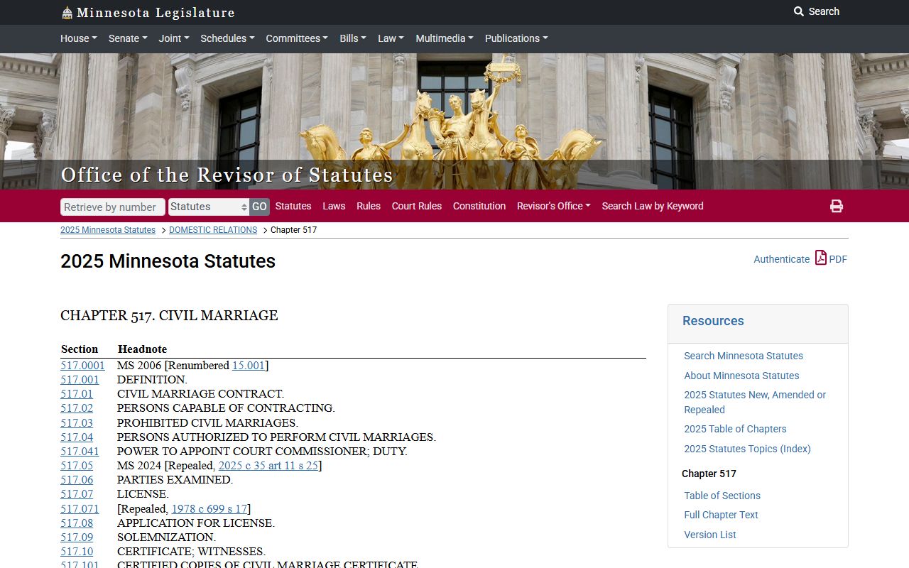Screen dimensions: 909x568
Task: Click the Search magnifier icon in header
Action: tap(799, 11)
